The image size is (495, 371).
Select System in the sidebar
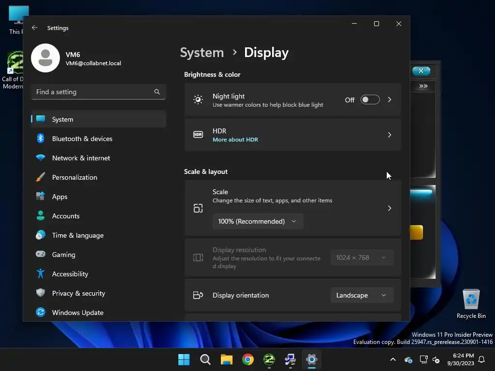pos(99,119)
